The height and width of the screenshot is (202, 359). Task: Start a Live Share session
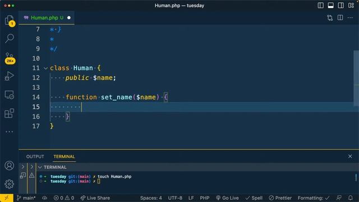[95, 198]
